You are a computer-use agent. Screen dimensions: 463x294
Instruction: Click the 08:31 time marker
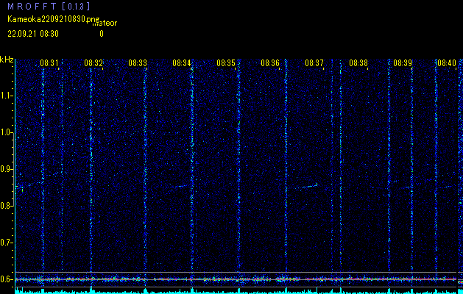(49, 63)
